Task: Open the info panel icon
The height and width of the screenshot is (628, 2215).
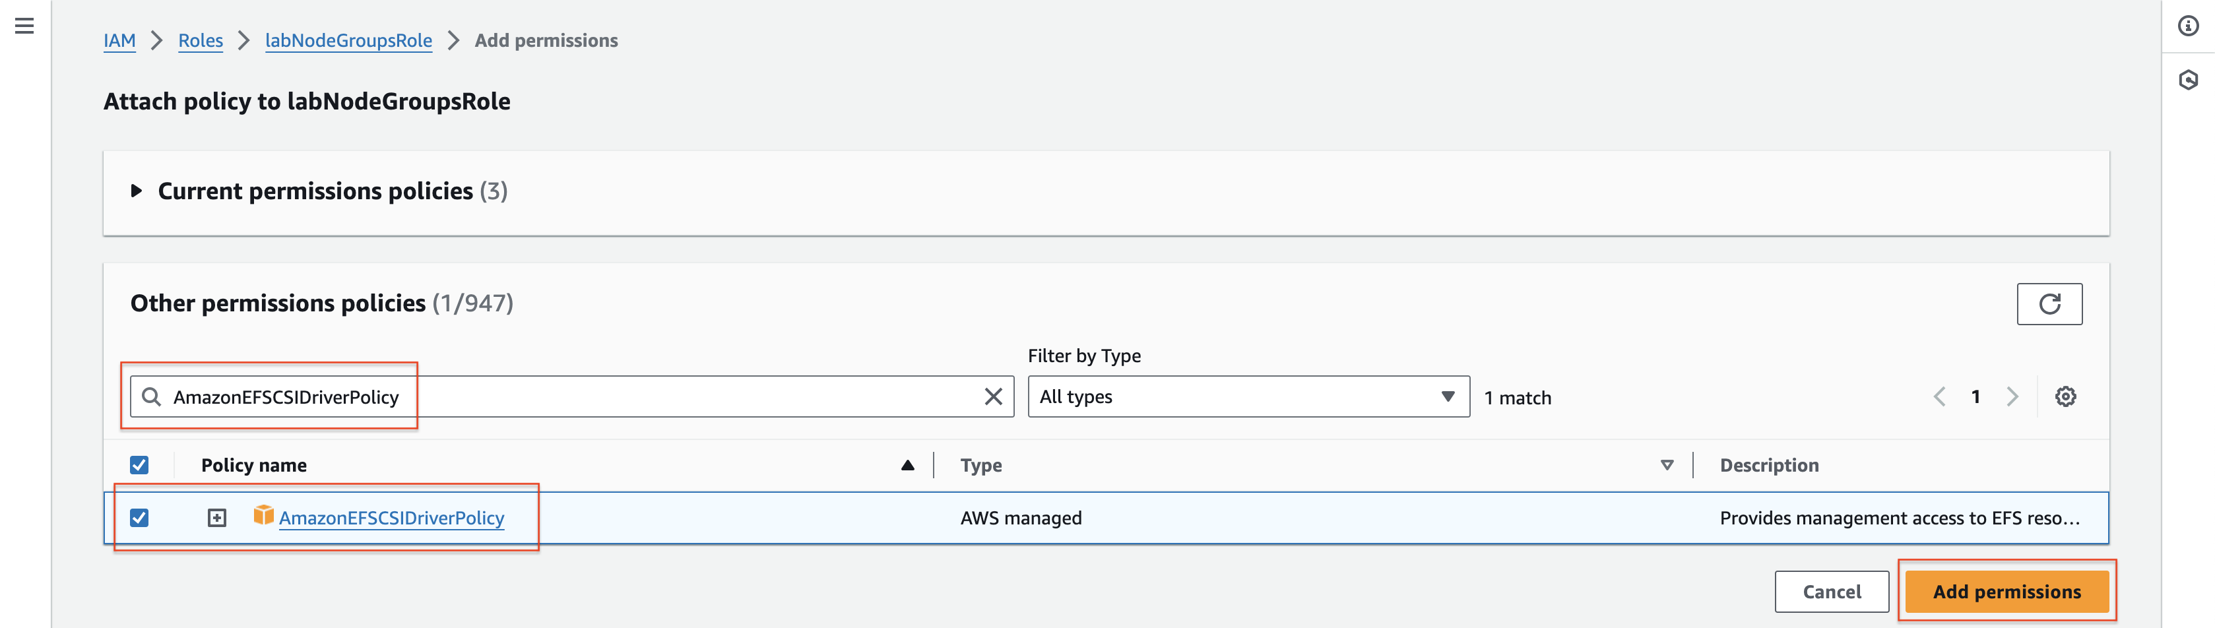Action: [2187, 26]
